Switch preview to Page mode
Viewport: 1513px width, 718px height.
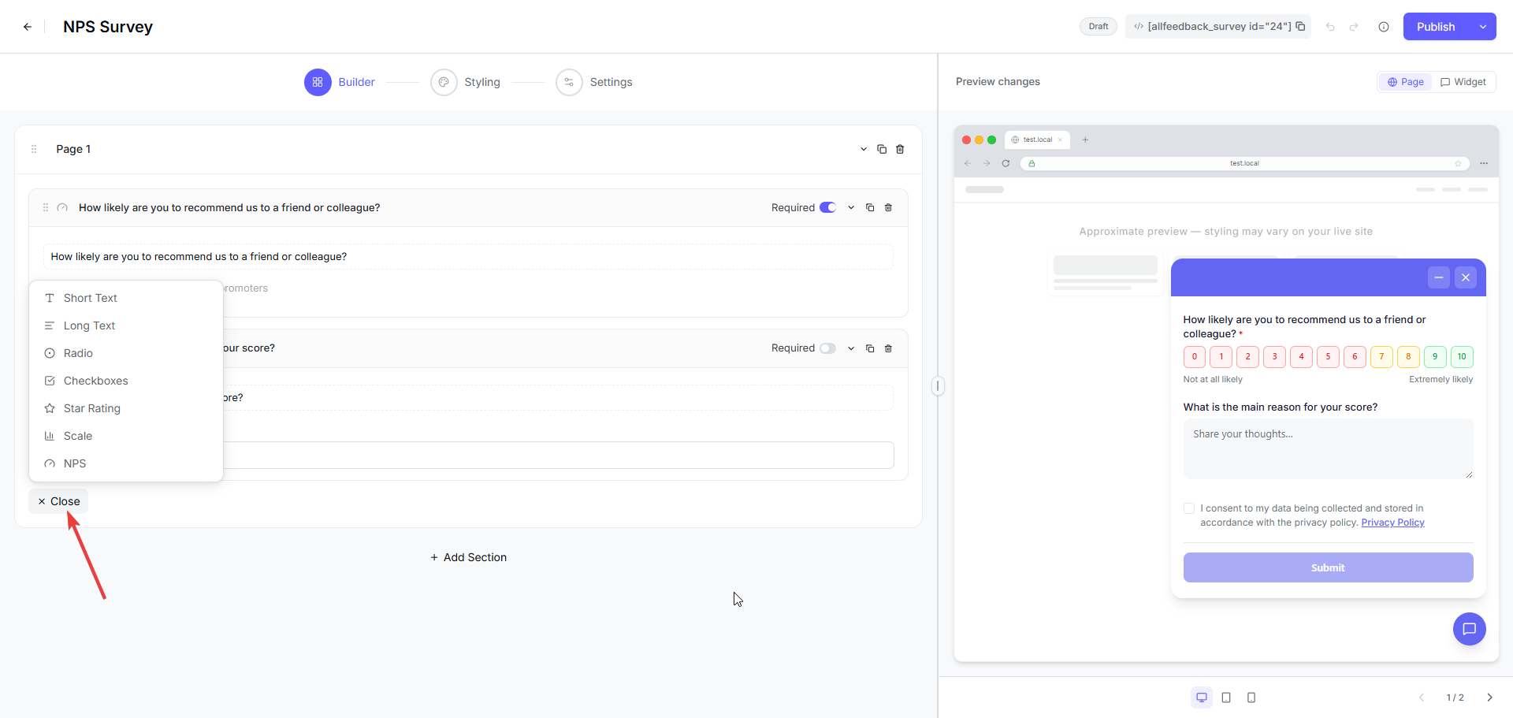1405,82
